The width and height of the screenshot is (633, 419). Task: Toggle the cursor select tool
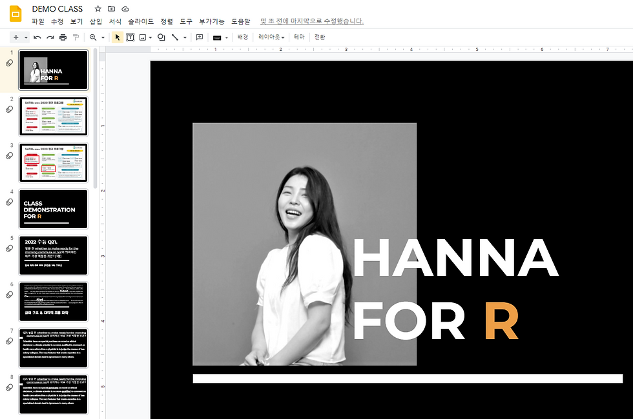coord(118,37)
